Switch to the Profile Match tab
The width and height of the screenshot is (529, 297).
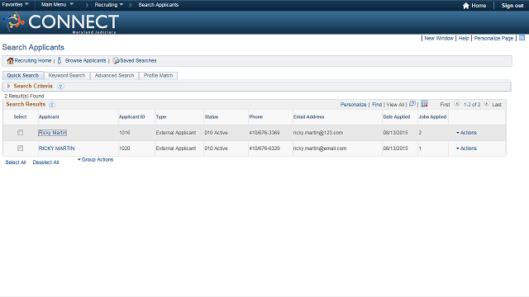pos(158,75)
